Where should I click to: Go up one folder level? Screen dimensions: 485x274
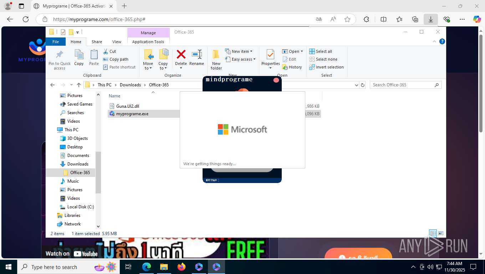pyautogui.click(x=79, y=85)
